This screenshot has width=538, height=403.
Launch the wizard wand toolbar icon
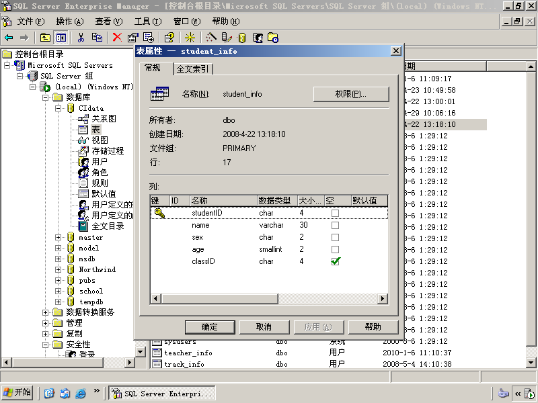click(211, 38)
